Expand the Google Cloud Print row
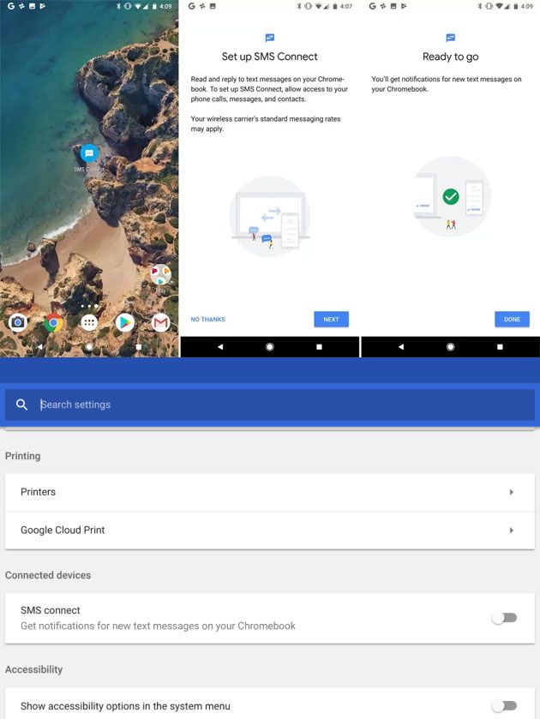 (x=269, y=530)
